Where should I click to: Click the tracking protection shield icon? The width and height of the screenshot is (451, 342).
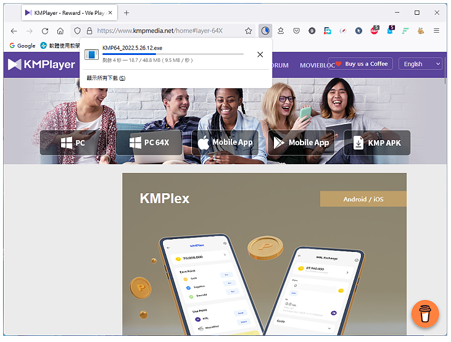(x=77, y=31)
